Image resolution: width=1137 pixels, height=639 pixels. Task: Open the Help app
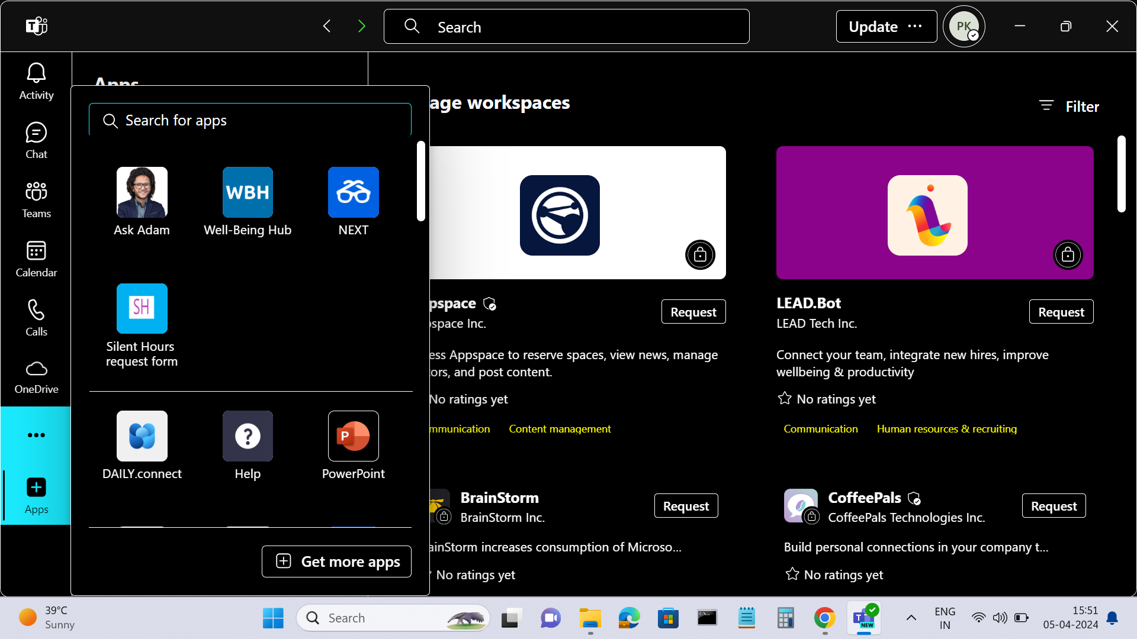(x=248, y=436)
